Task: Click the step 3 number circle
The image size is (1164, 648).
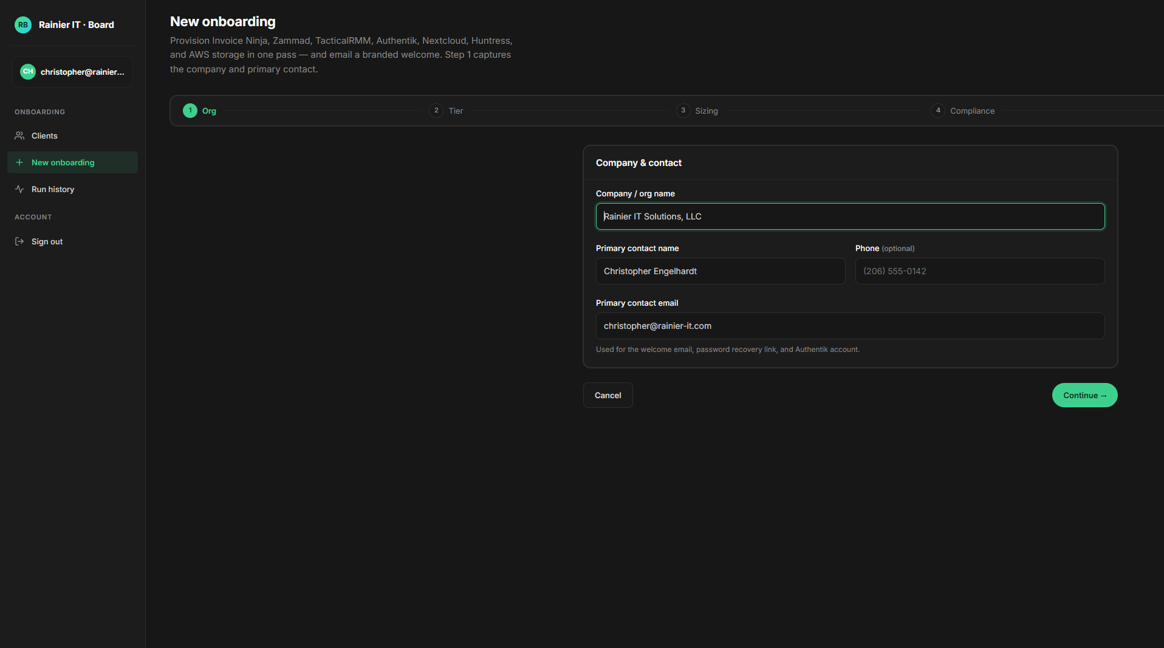Action: click(683, 111)
